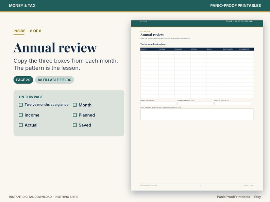This screenshot has width=270, height=202.
Task: Click the page number 20 in preview footer
Action: click(x=200, y=185)
